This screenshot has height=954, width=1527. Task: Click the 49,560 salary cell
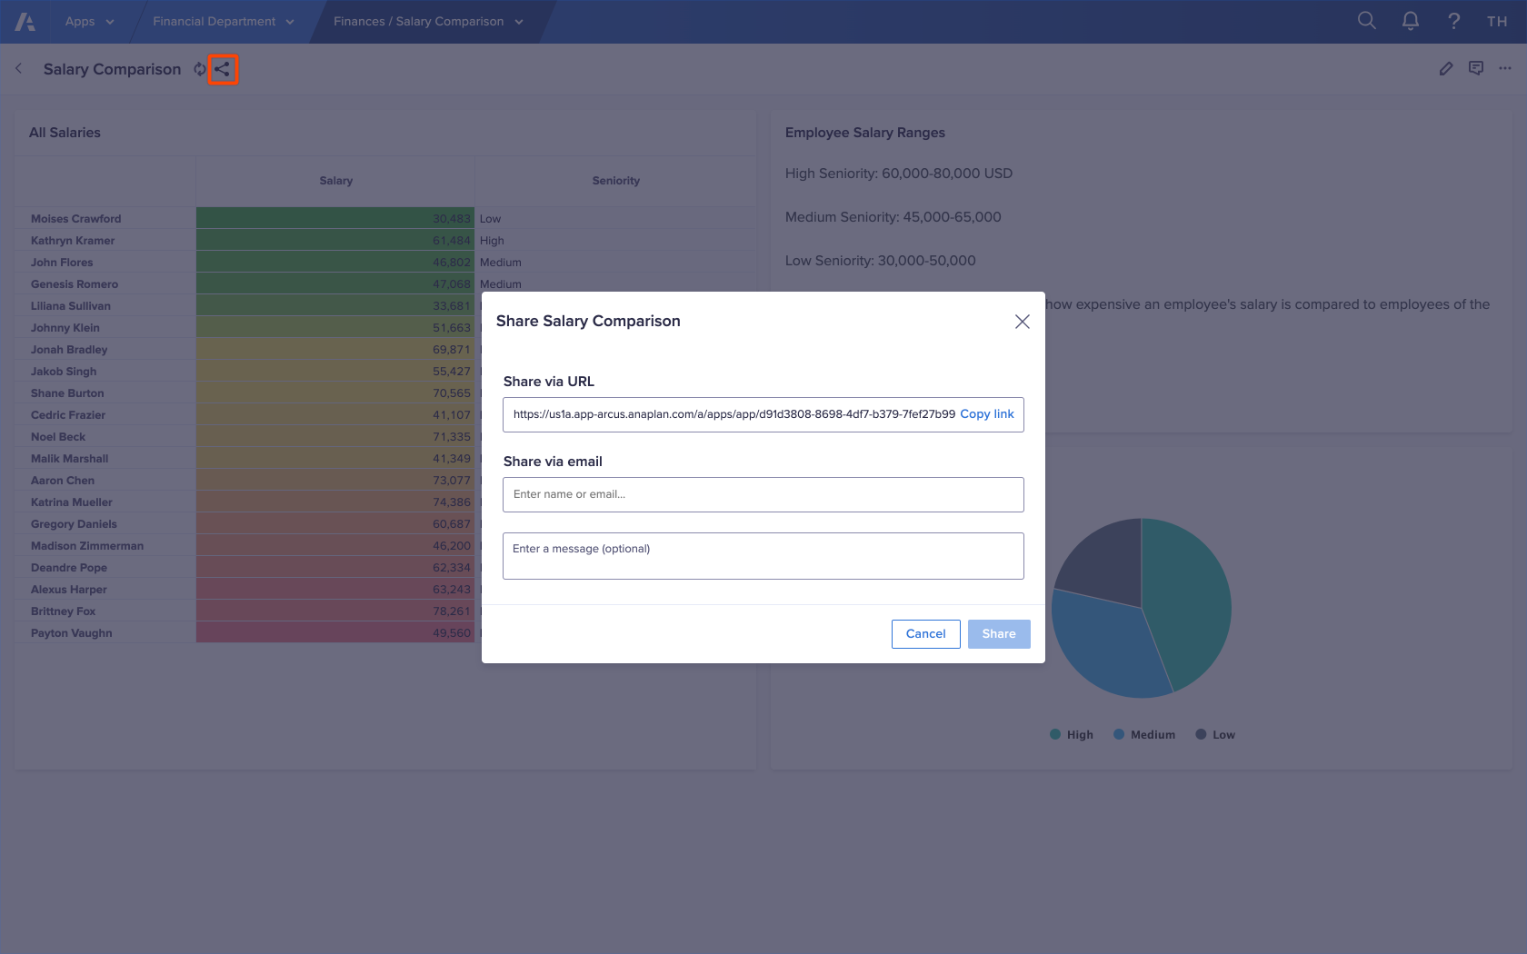[335, 633]
